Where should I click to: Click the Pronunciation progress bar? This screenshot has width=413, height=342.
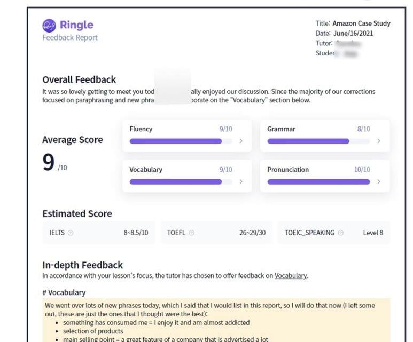click(x=319, y=182)
